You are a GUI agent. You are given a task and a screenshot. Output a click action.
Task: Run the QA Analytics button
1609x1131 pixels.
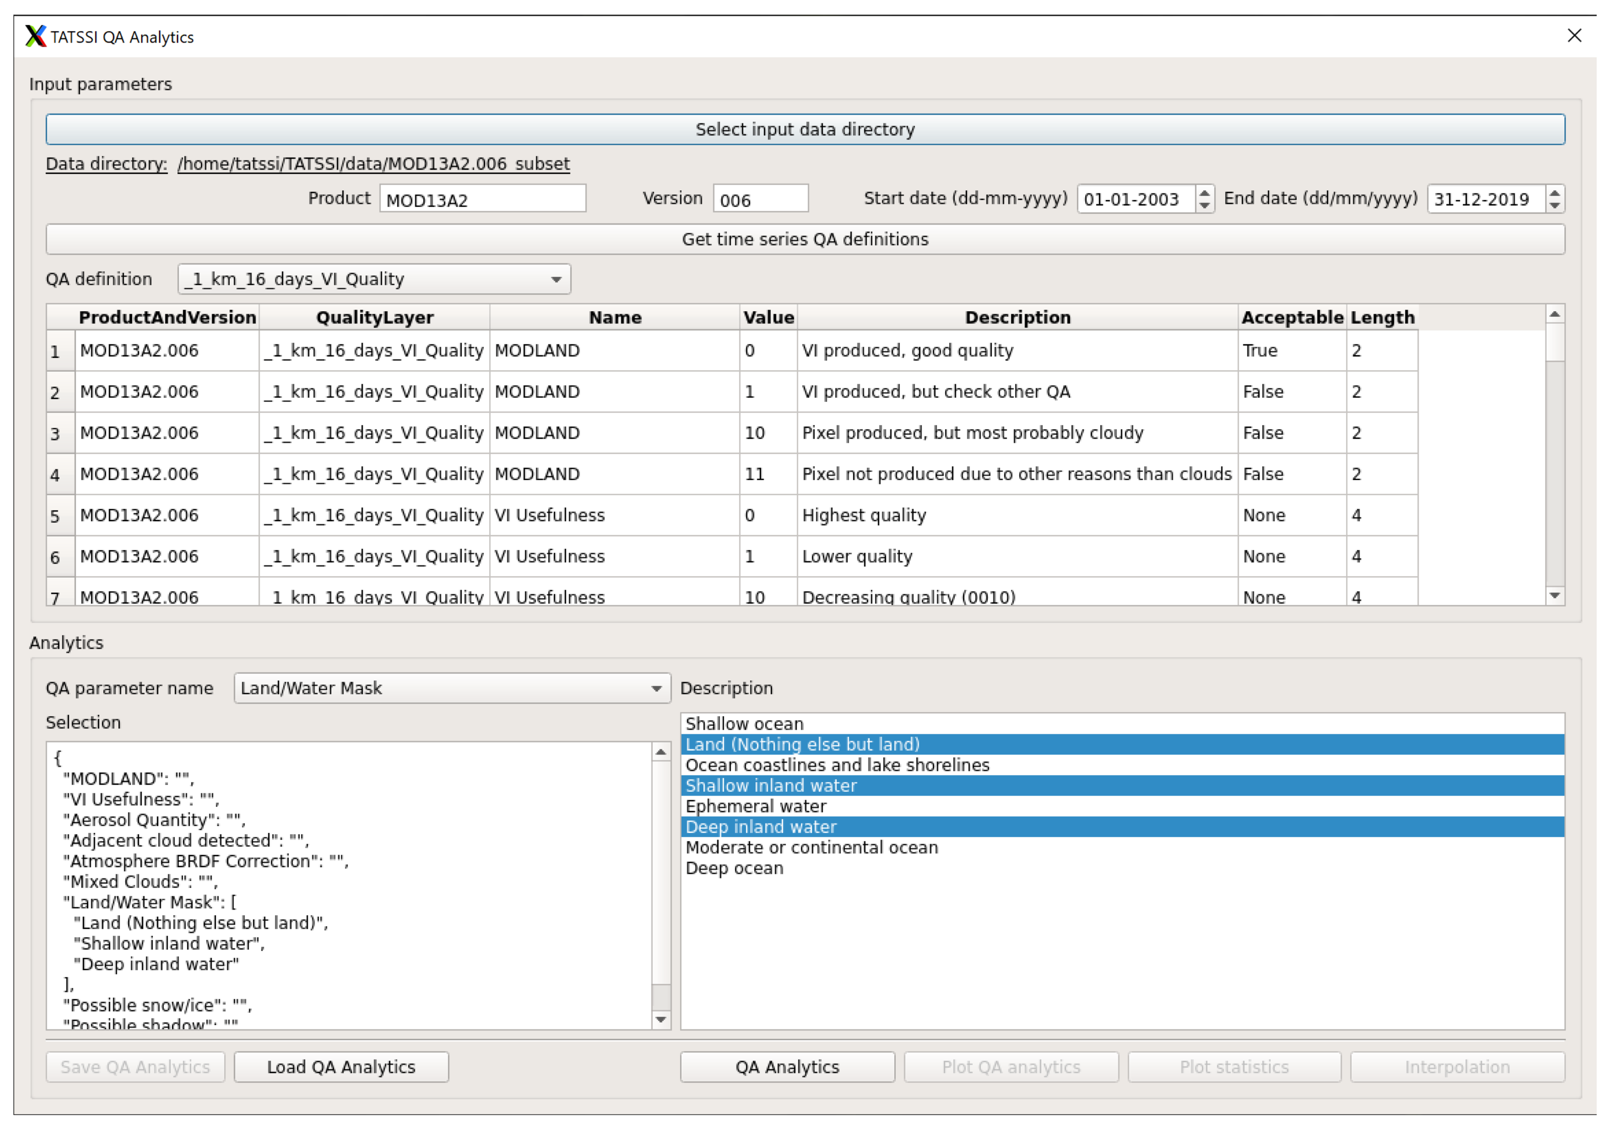[787, 1067]
